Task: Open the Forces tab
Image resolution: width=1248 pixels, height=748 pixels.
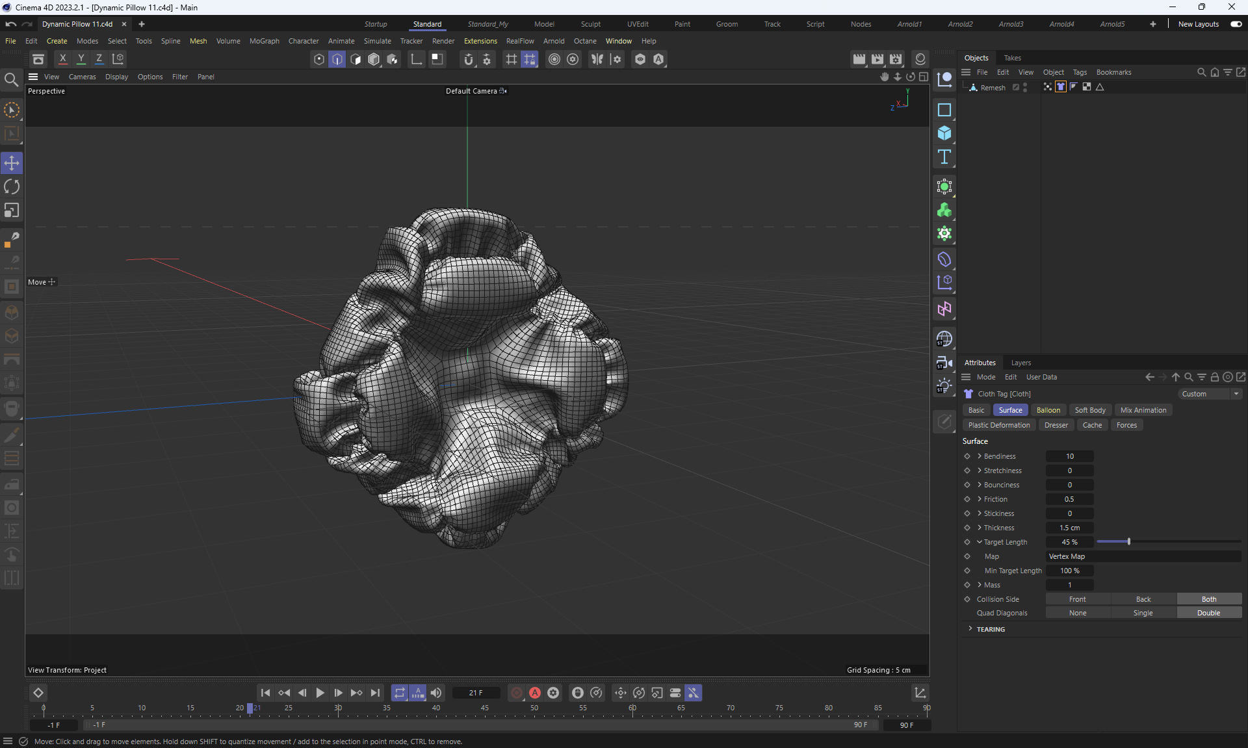Action: (x=1126, y=425)
